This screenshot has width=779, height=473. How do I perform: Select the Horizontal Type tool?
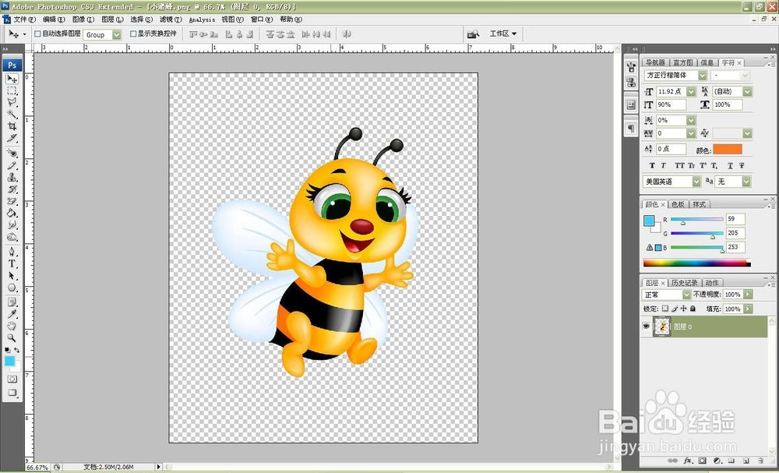point(12,263)
